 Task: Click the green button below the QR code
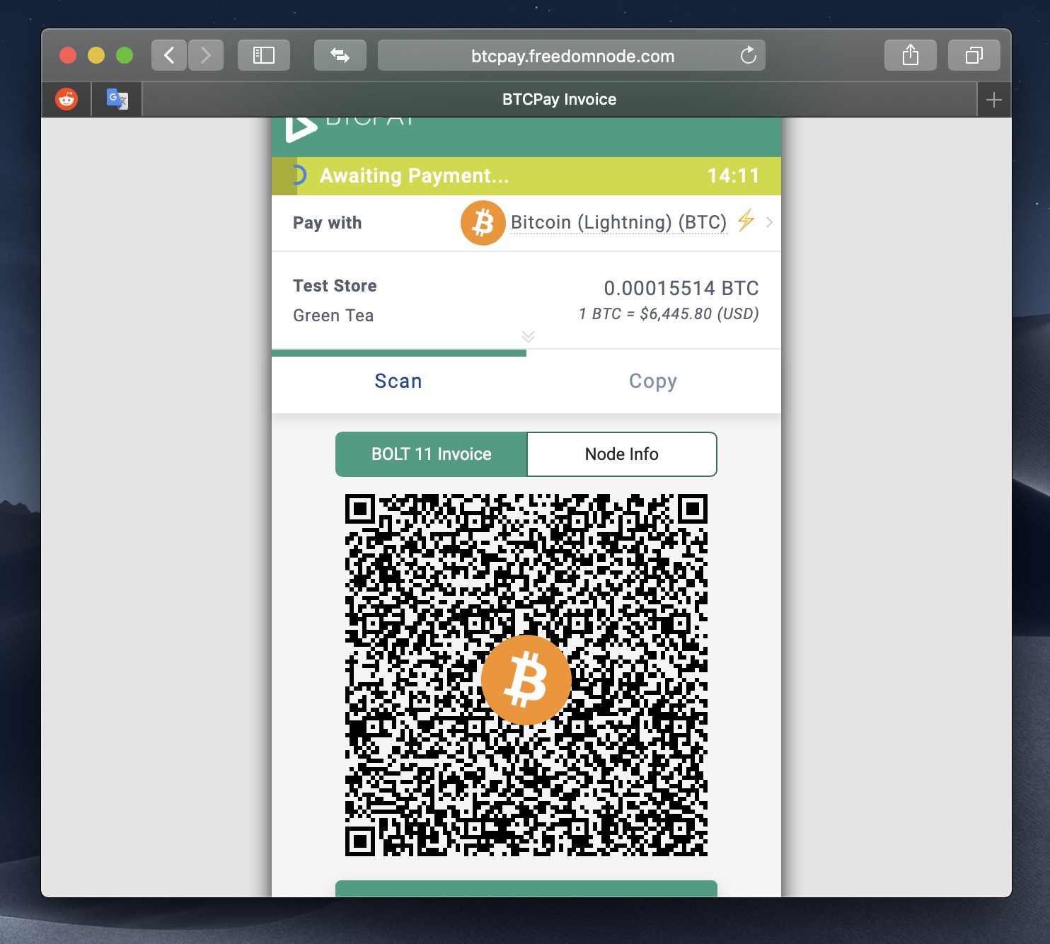click(526, 889)
